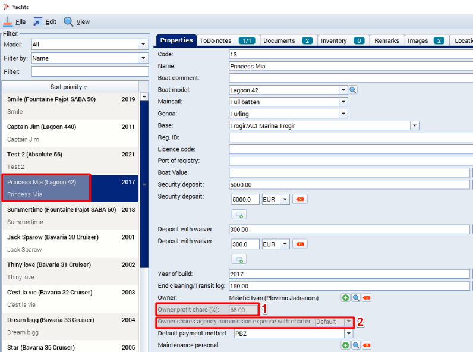Click the yacht list vertical scrollbar thumb
This screenshot has height=352, width=473.
[144, 184]
